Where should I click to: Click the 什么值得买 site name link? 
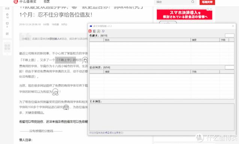[28, 1]
